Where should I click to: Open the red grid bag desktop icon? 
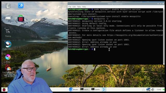click(21, 18)
